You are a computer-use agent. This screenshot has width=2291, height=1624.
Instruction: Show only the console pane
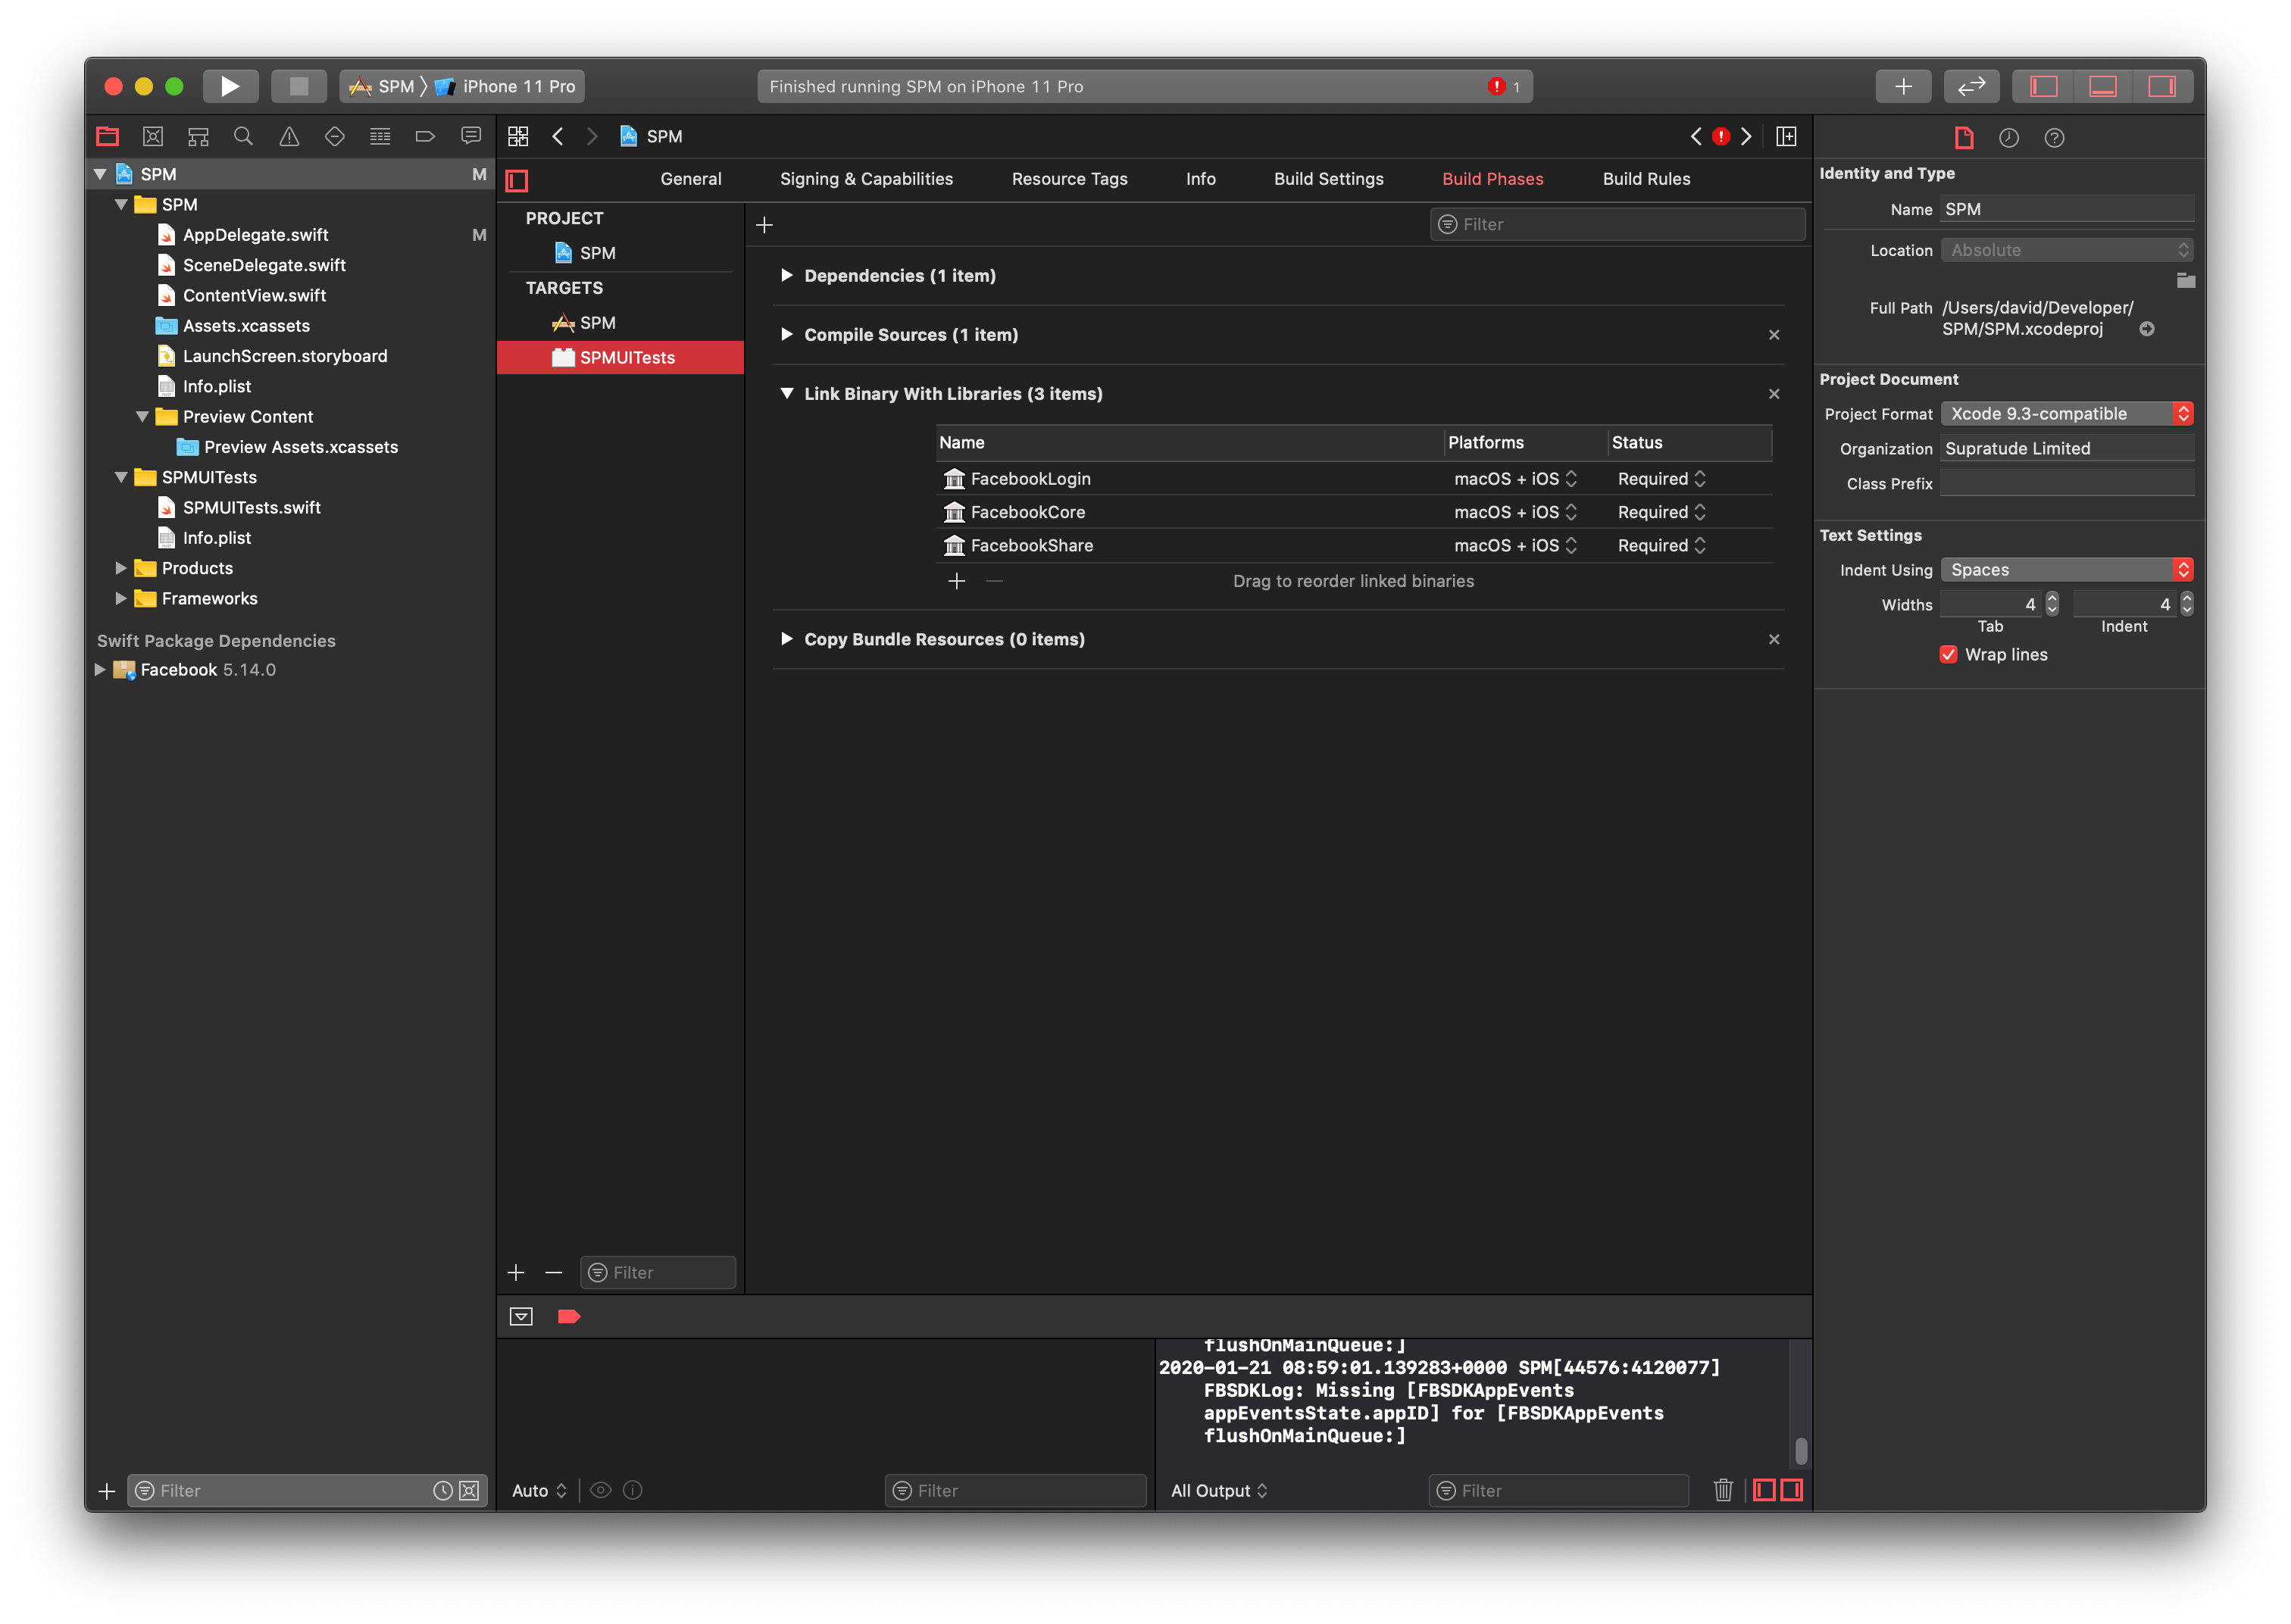click(1792, 1490)
